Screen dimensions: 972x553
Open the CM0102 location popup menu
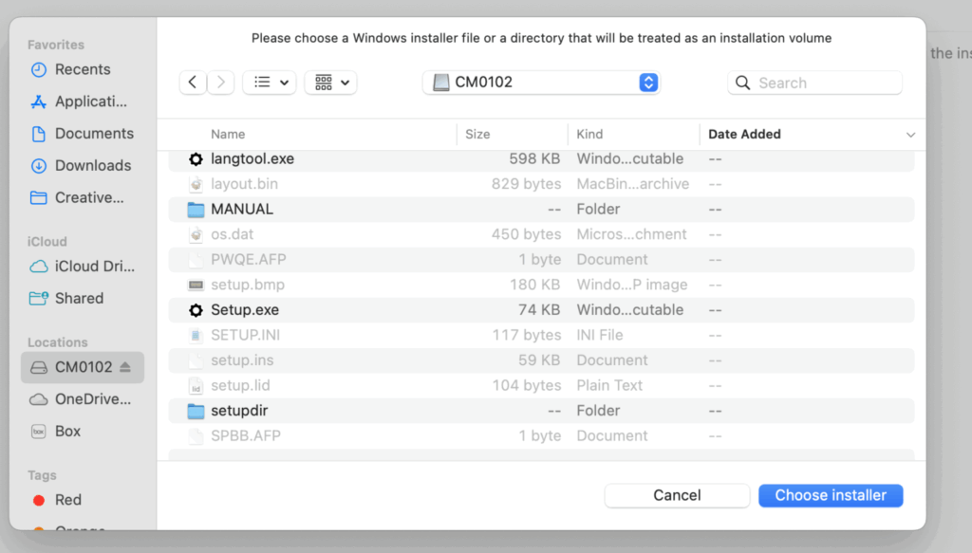click(541, 83)
